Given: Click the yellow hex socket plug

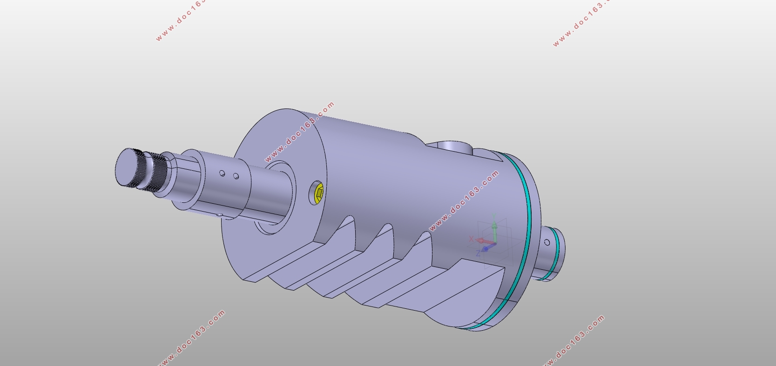Looking at the screenshot, I should pyautogui.click(x=319, y=193).
